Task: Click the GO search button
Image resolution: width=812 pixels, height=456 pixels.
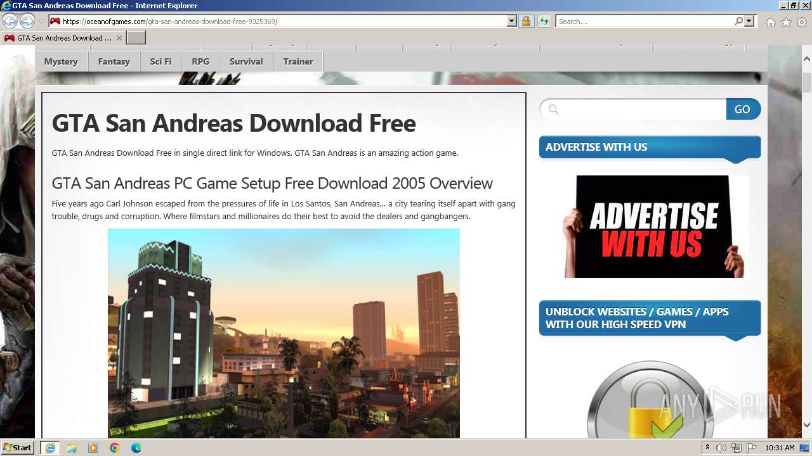Action: pos(743,110)
